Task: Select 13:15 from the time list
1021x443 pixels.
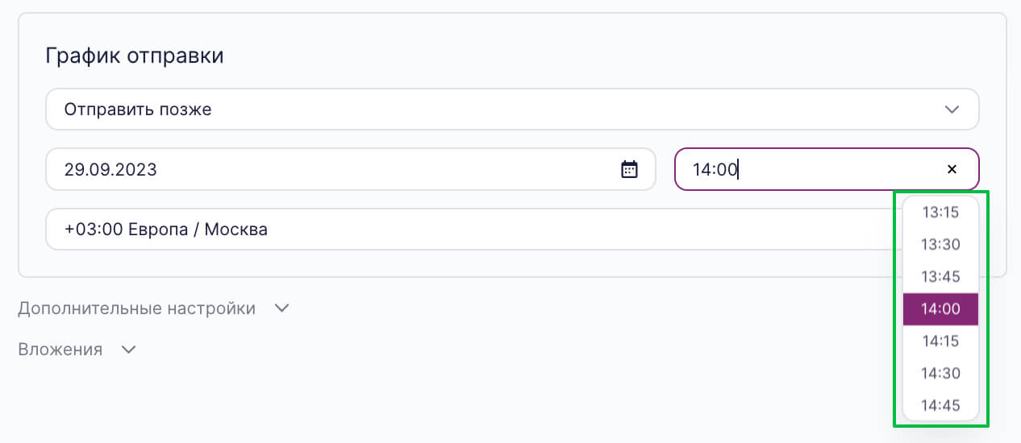Action: tap(940, 213)
